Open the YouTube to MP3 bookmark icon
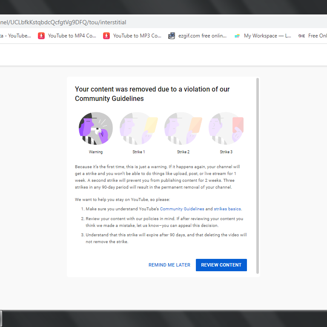 (106, 36)
